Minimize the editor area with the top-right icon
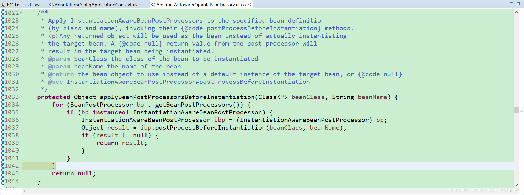Image resolution: width=524 pixels, height=195 pixels. (512, 3)
